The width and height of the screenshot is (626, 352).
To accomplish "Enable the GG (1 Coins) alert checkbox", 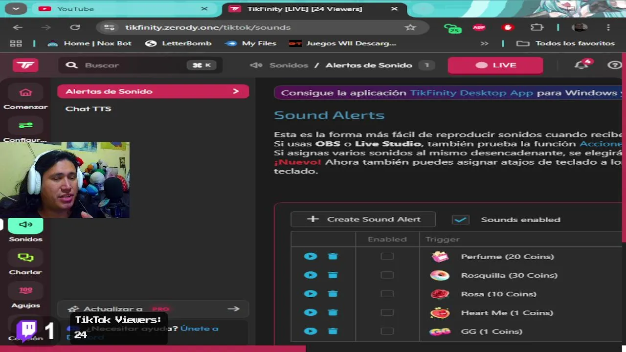I will 387,331.
